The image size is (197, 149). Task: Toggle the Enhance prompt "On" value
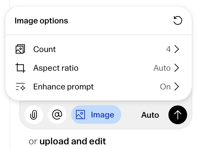coord(165,87)
